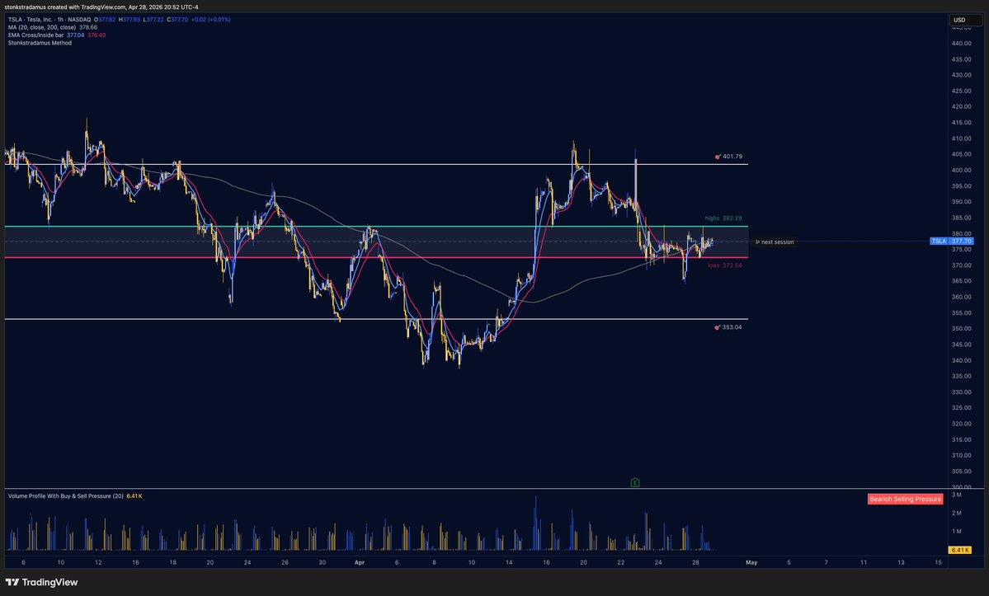The height and width of the screenshot is (596, 989).
Task: Click the target icon beside 401.79
Action: tap(717, 157)
